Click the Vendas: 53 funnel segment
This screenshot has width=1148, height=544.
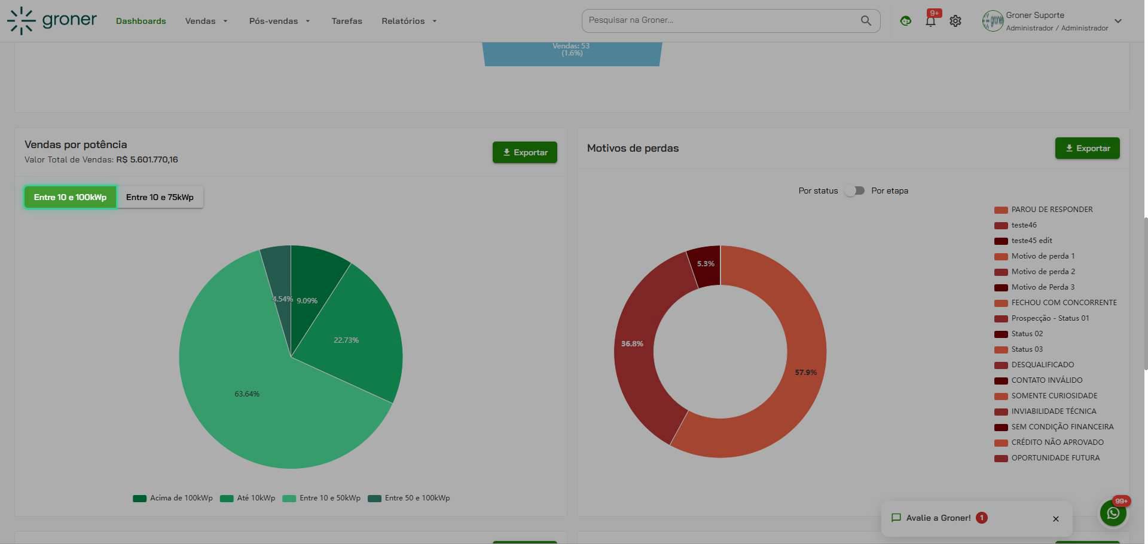click(572, 54)
